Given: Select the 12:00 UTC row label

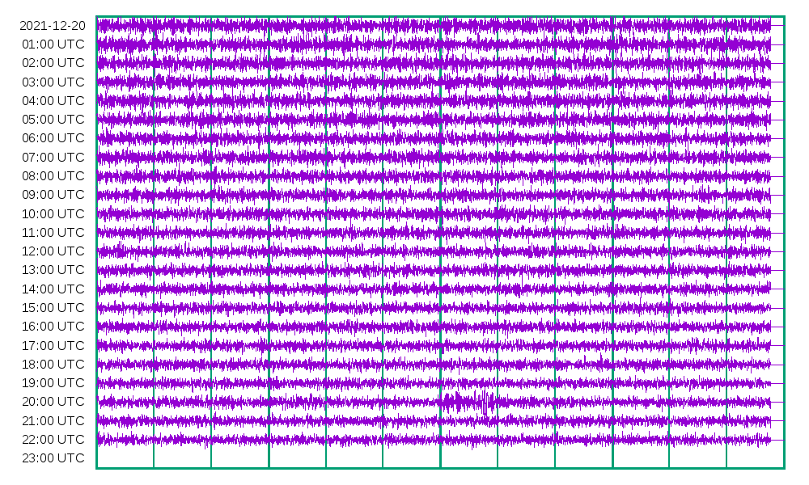Looking at the screenshot, I should point(53,251).
